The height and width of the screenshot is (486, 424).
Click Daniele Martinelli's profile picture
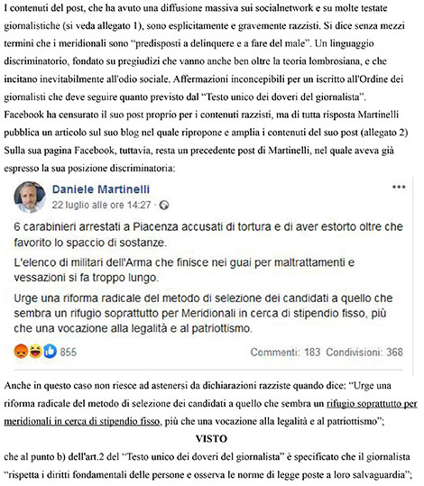30,197
